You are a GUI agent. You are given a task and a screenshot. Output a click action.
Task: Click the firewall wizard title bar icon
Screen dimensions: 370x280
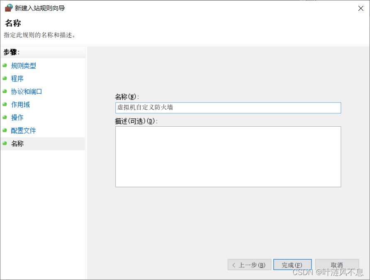[x=9, y=8]
